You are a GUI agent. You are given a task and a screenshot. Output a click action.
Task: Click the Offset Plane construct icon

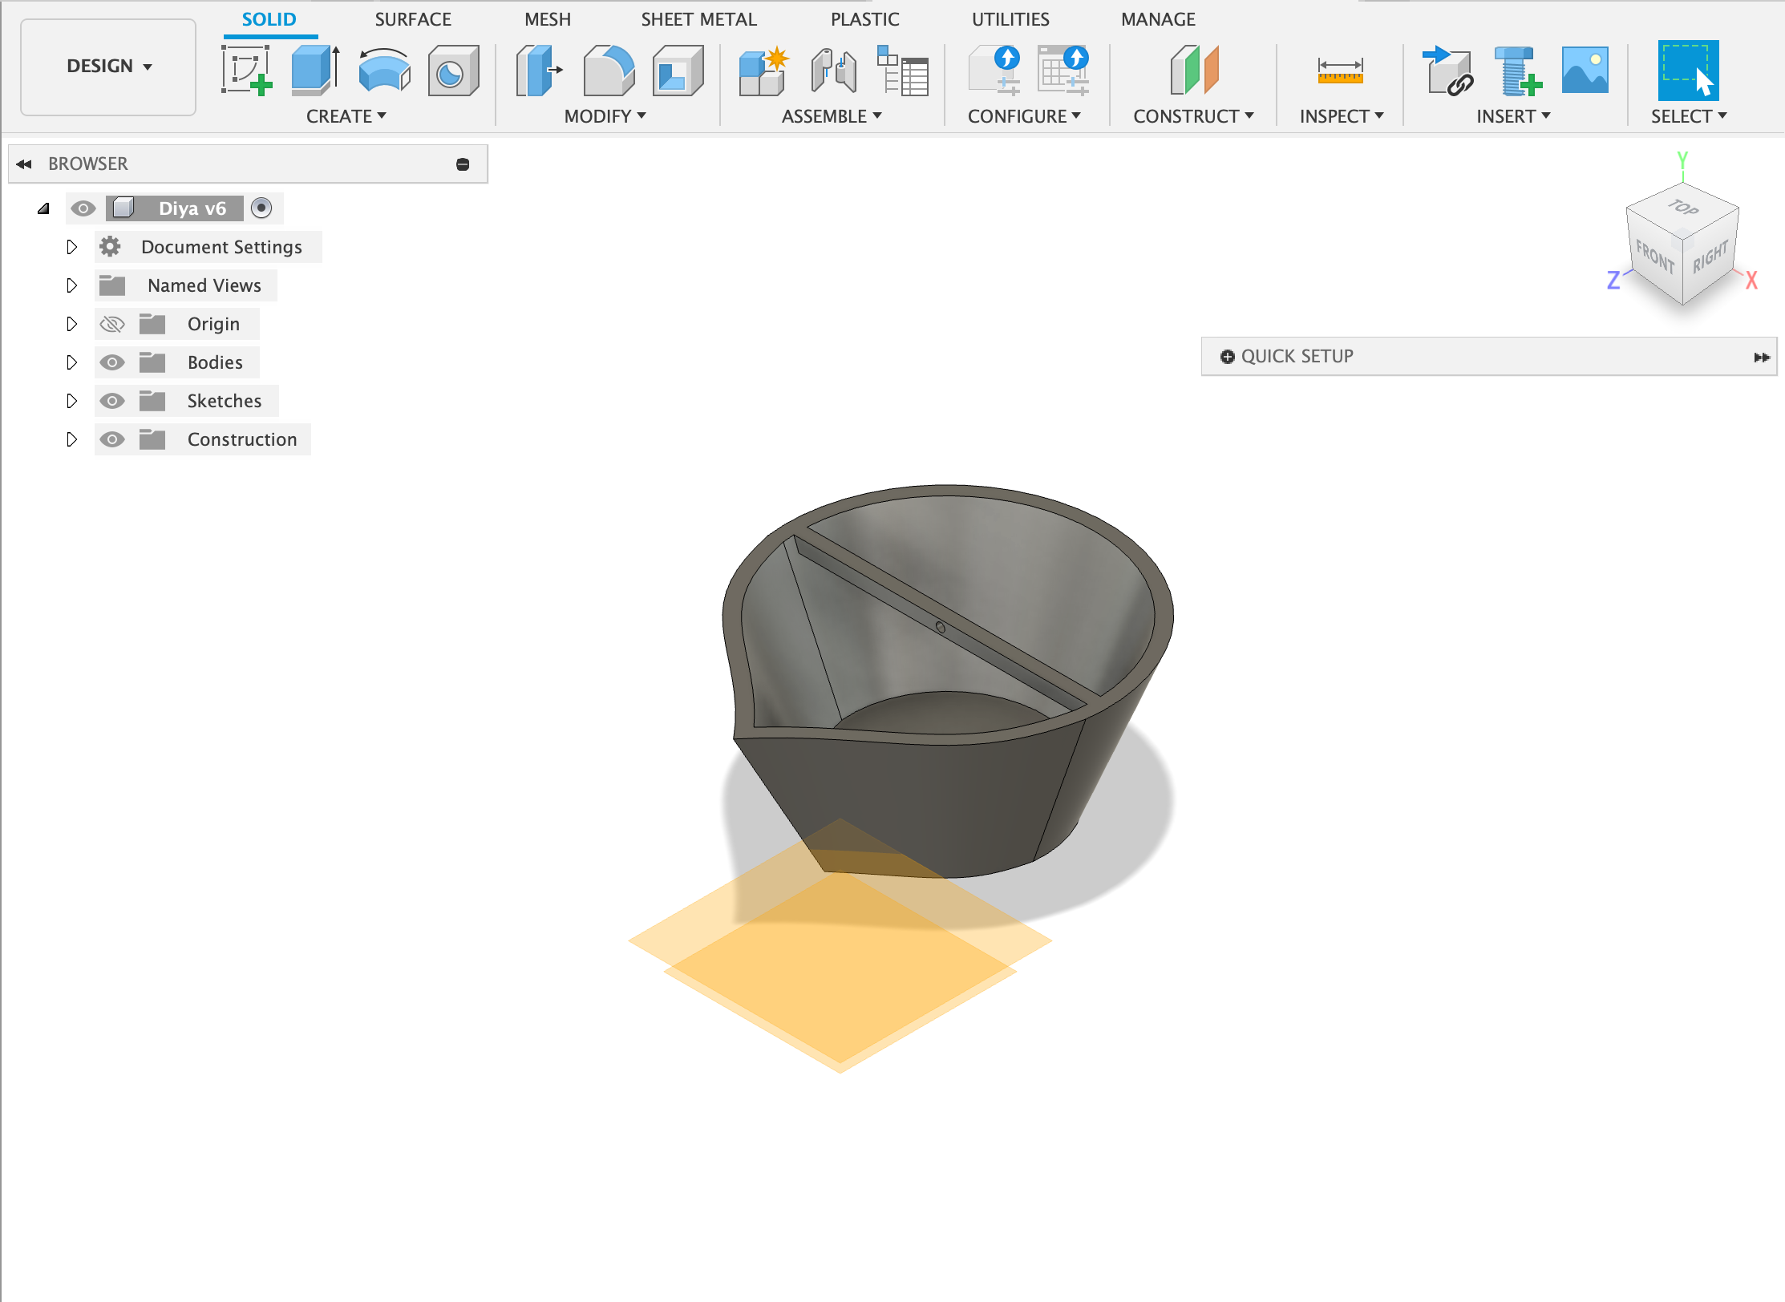click(1194, 70)
